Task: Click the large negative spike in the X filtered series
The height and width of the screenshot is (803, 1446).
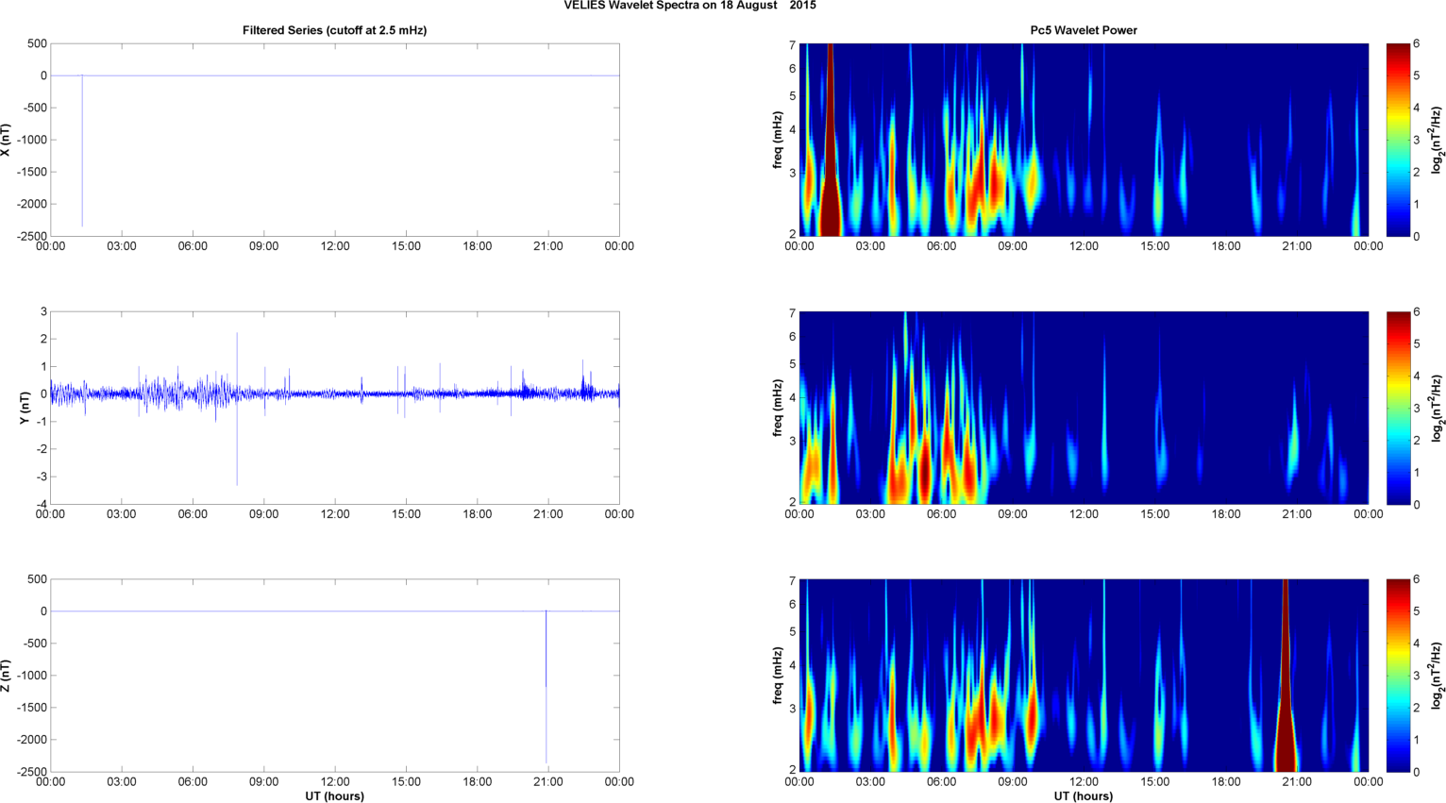Action: (x=82, y=151)
